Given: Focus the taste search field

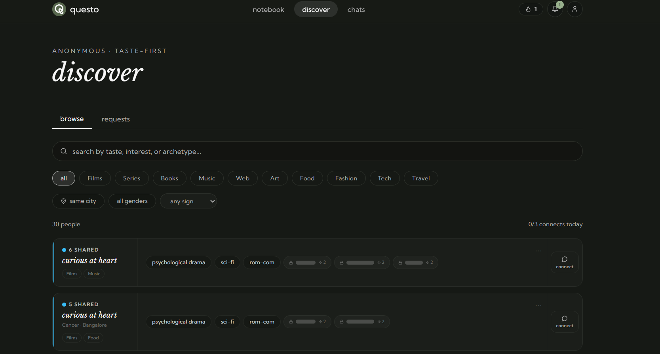Looking at the screenshot, I should coord(318,151).
